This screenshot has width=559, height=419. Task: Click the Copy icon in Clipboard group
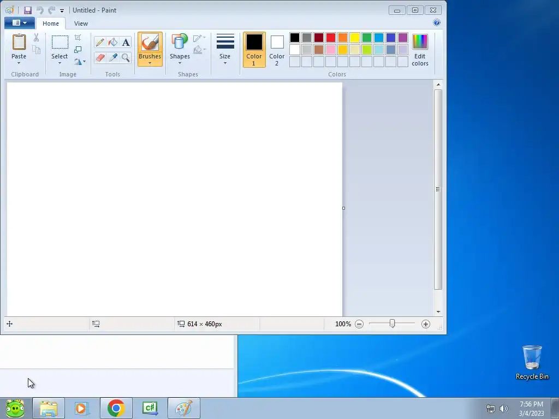pyautogui.click(x=37, y=50)
